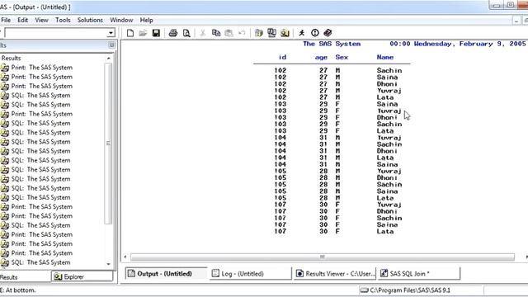The width and height of the screenshot is (528, 297).
Task: Click the running man Submit icon
Action: point(302,33)
